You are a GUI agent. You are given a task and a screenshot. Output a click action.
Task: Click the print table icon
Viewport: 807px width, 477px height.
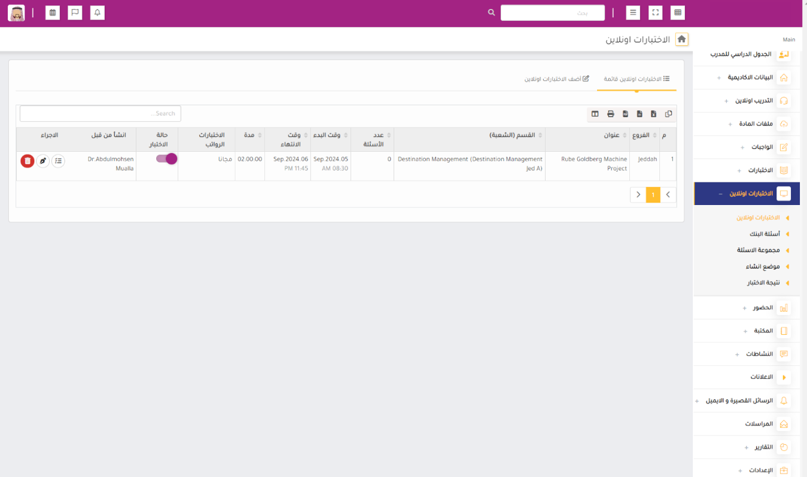611,114
